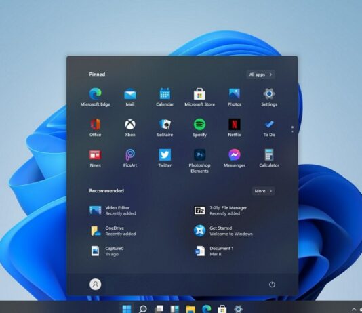Open File Explorer from the taskbar
This screenshot has width=362, height=313.
coord(190,309)
